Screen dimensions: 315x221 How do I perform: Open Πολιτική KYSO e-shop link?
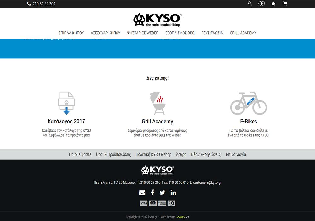pyautogui.click(x=153, y=155)
